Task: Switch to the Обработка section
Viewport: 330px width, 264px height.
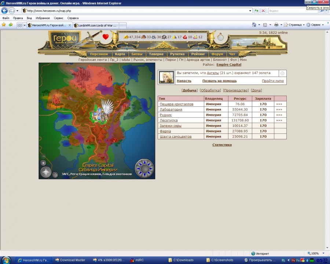Action: [210, 90]
